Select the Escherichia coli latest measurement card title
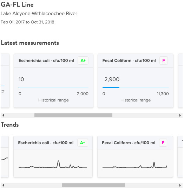The width and height of the screenshot is (184, 190). pyautogui.click(x=46, y=61)
